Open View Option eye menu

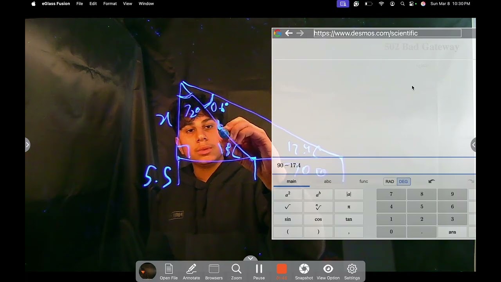[328, 271]
